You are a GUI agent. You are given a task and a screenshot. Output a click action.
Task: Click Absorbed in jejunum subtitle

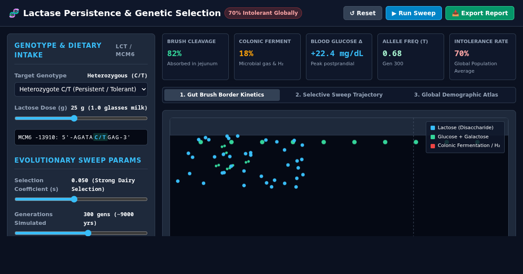click(192, 63)
